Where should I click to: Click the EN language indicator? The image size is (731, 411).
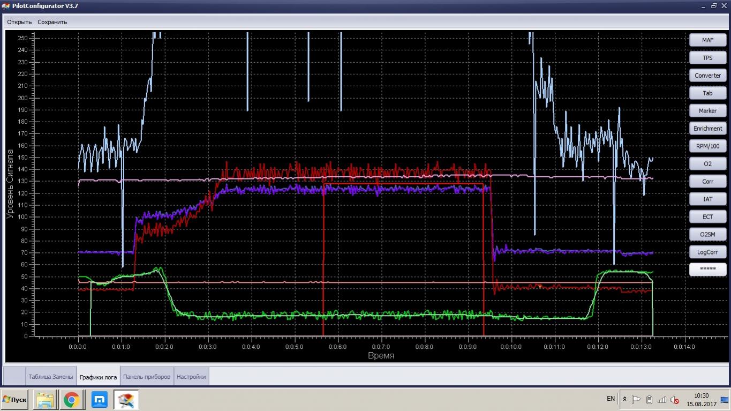[x=611, y=399]
